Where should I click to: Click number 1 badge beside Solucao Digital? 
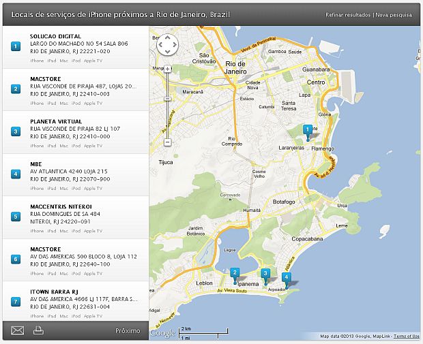(x=16, y=46)
